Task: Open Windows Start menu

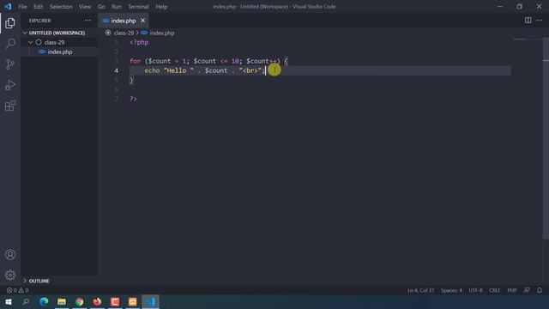Action: coord(9,301)
